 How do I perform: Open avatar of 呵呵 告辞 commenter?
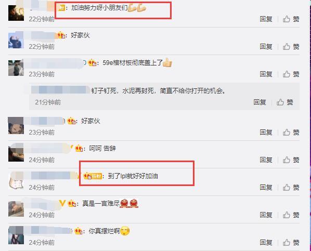coord(16,152)
